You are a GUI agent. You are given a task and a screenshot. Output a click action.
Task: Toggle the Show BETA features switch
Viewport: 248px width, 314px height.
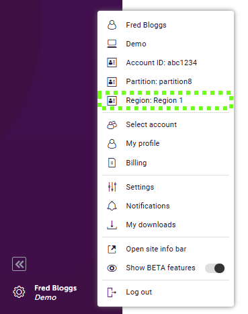[x=215, y=268]
